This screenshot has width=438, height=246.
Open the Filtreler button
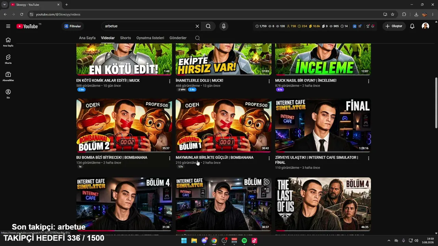[73, 26]
